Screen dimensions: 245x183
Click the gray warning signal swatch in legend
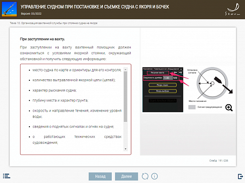[x=192, y=107]
